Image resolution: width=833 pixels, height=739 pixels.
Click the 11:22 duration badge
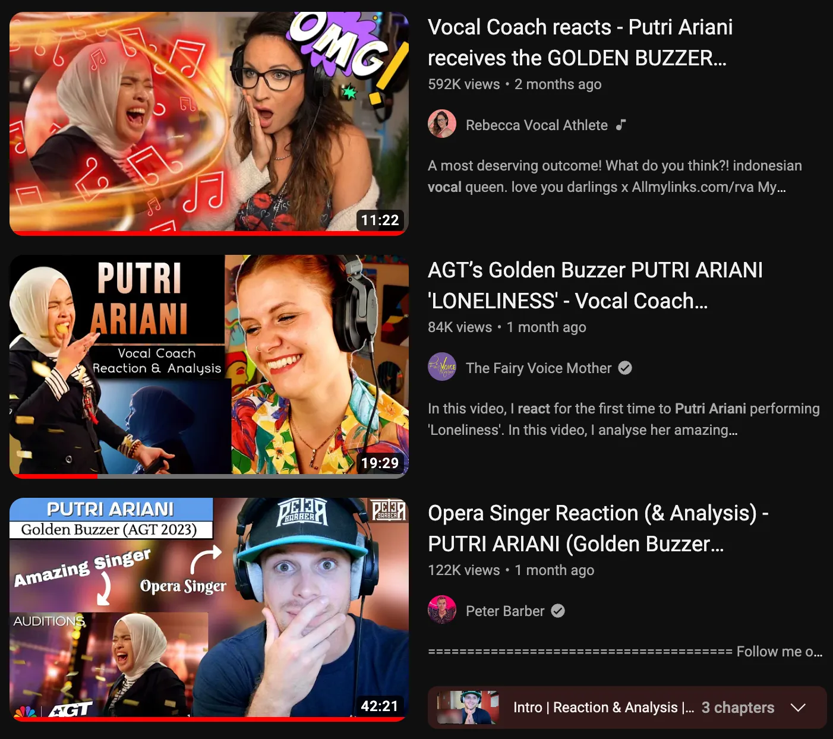click(x=380, y=220)
